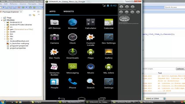Open the Gallery app

pyautogui.click(x=109, y=54)
